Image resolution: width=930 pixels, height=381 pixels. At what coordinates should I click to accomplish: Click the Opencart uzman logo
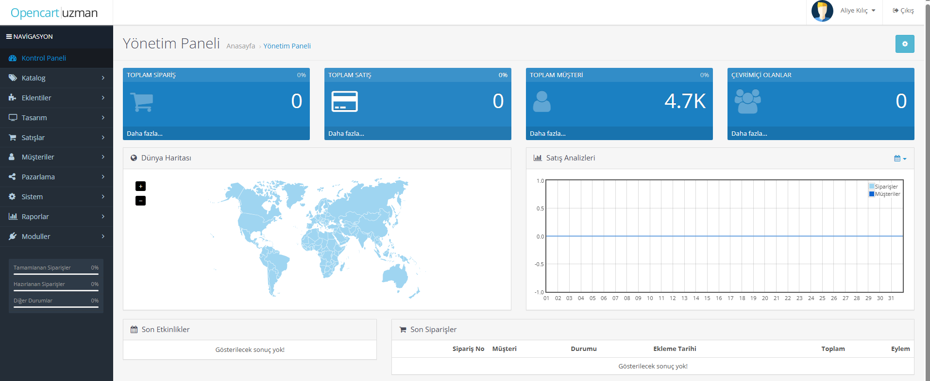pos(54,13)
